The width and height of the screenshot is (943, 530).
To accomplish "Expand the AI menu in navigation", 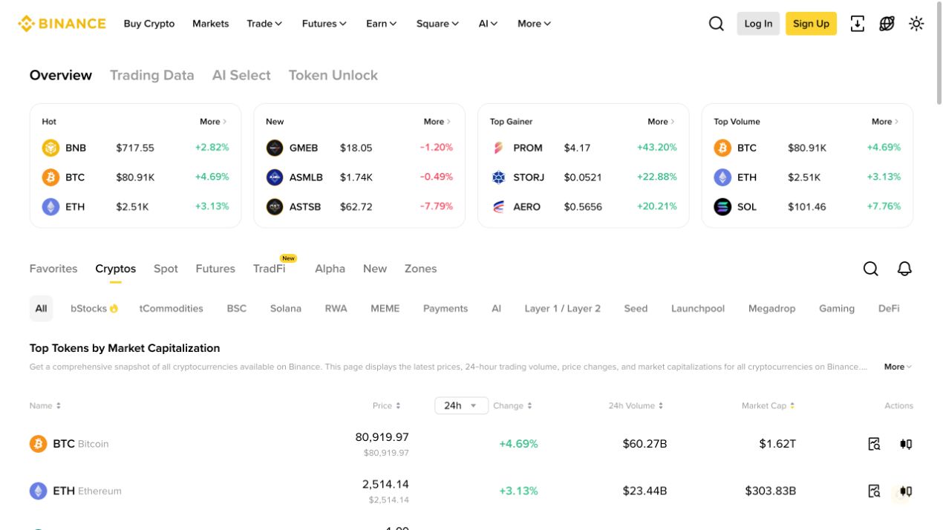I will coord(489,24).
